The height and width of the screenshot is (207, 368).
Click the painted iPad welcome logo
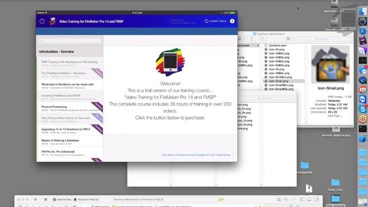click(170, 62)
